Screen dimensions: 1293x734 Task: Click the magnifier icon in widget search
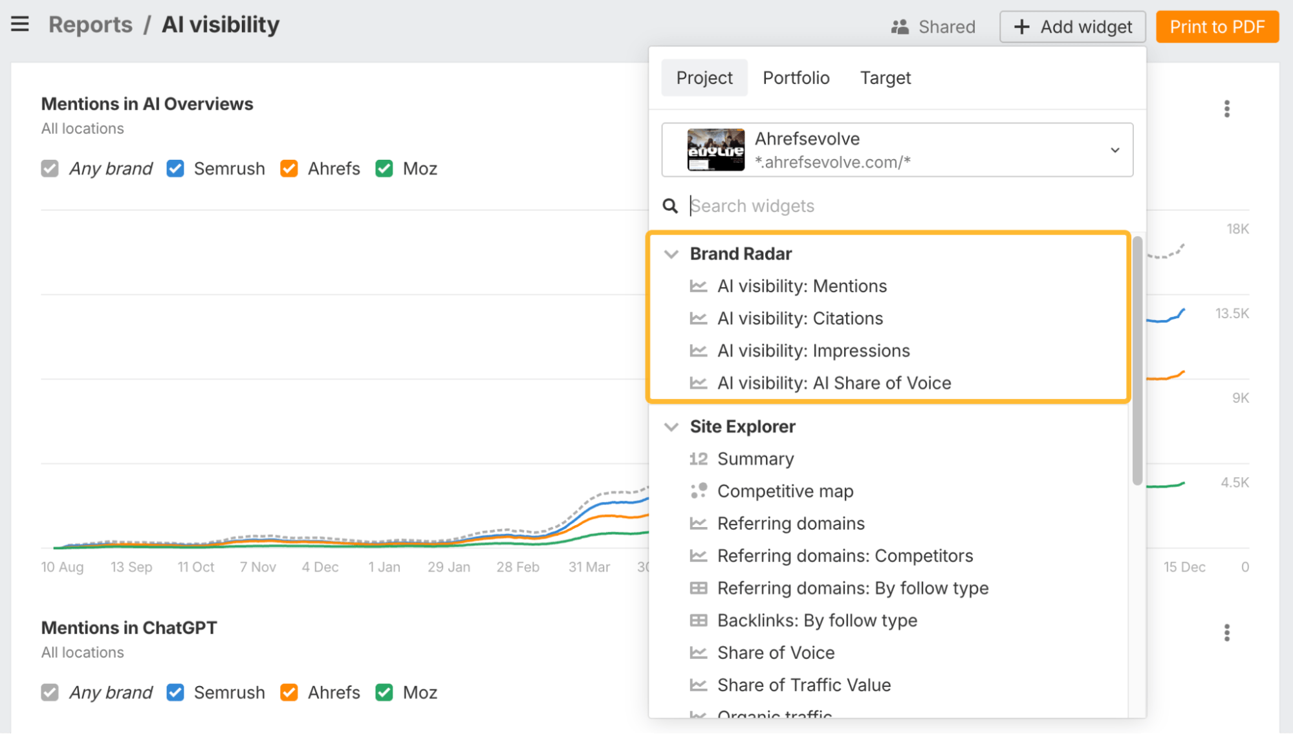[x=670, y=206]
